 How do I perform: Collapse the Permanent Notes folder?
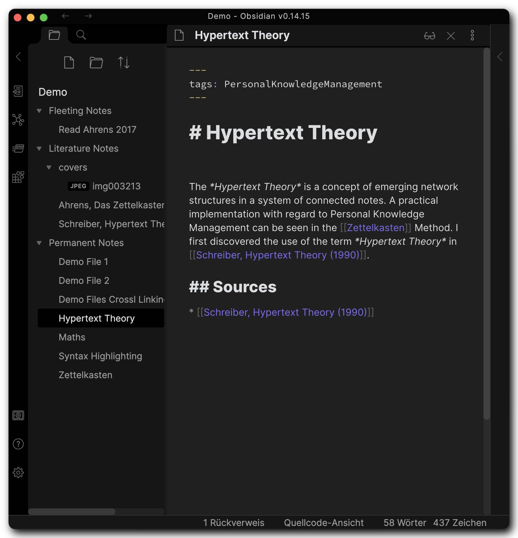(x=39, y=243)
